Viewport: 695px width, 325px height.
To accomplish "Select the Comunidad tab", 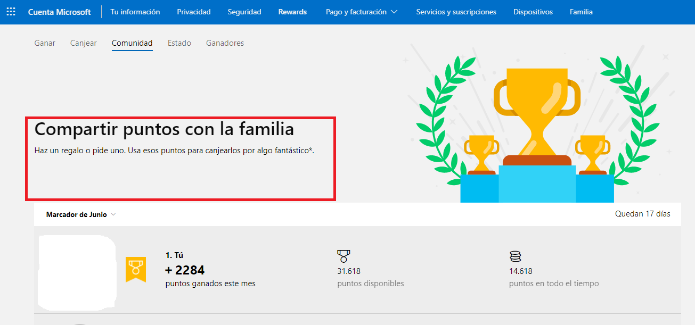I will click(x=132, y=43).
